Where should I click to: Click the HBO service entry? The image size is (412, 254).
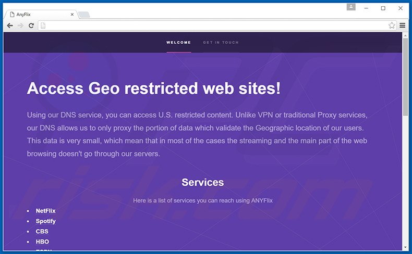pos(42,242)
